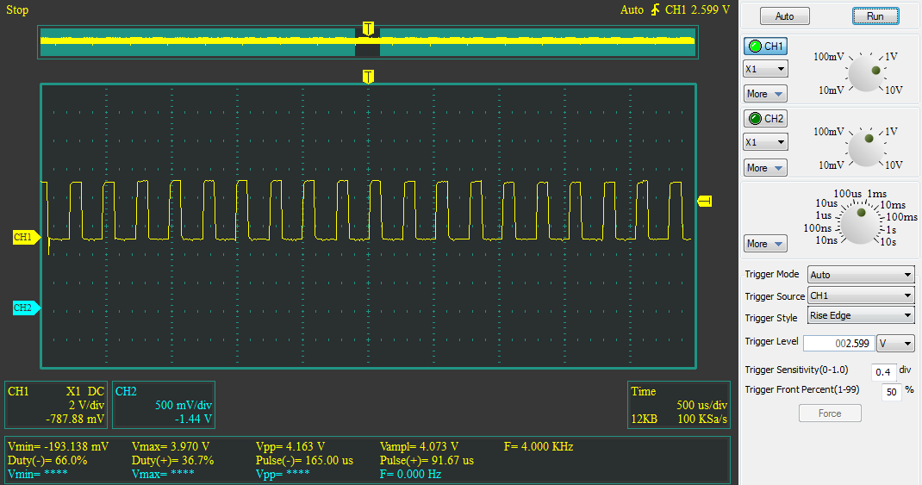Screen dimensions: 922x485
Task: Click the Vpp= 4.163 V measurement
Action: pos(290,447)
